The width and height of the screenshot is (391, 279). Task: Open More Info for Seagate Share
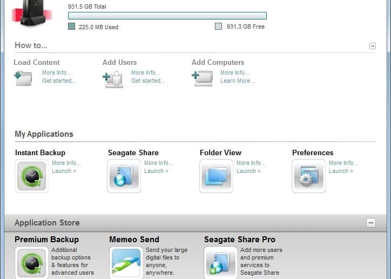(x=159, y=163)
